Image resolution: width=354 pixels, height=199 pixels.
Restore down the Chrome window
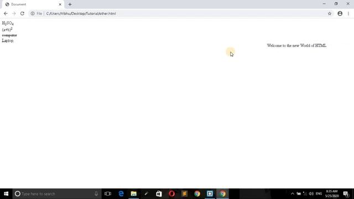336,4
